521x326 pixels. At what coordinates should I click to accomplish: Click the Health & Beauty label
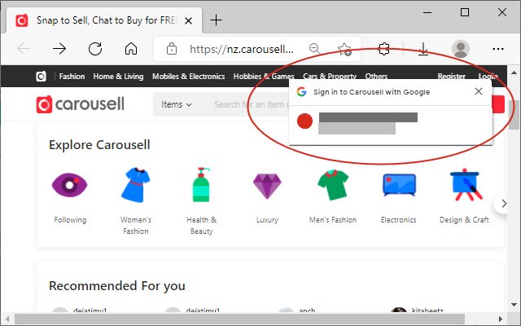(201, 225)
